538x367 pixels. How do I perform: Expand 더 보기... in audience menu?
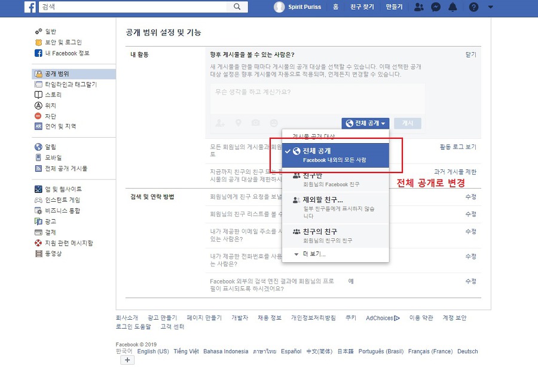click(335, 254)
